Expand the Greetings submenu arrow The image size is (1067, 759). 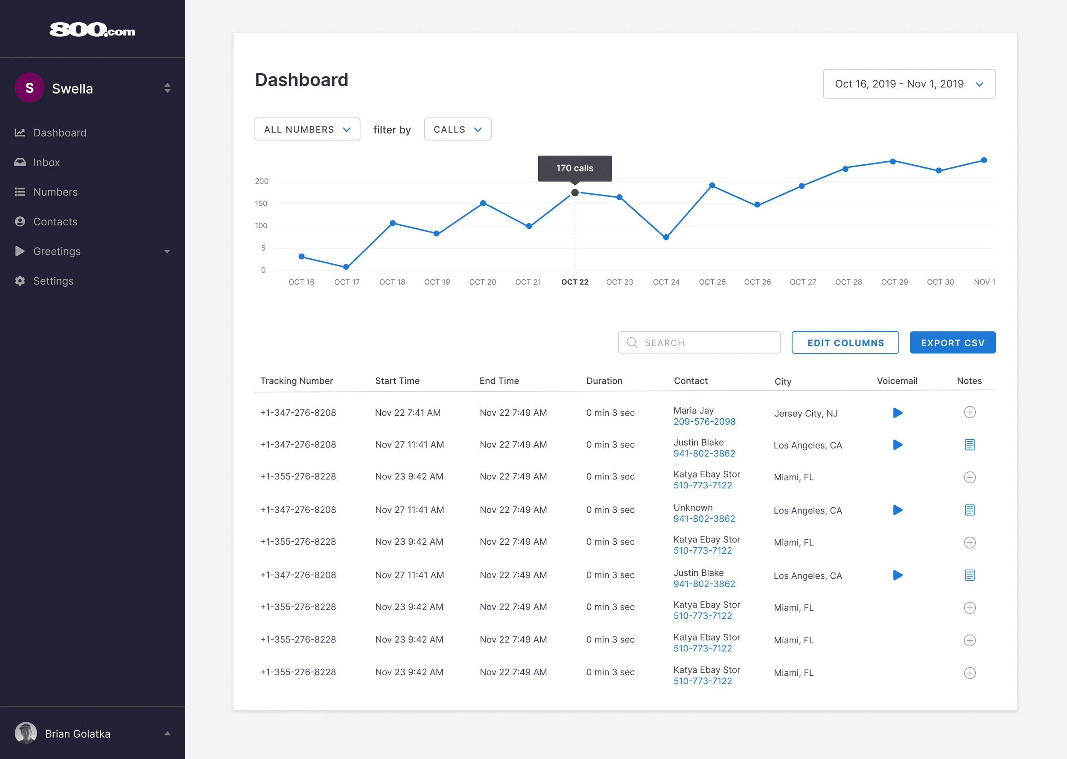[167, 251]
